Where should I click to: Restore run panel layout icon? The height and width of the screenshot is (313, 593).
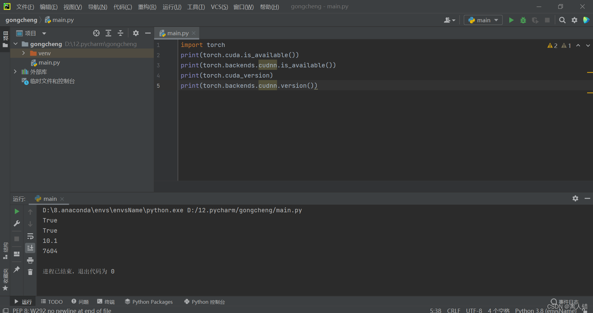[x=17, y=254]
